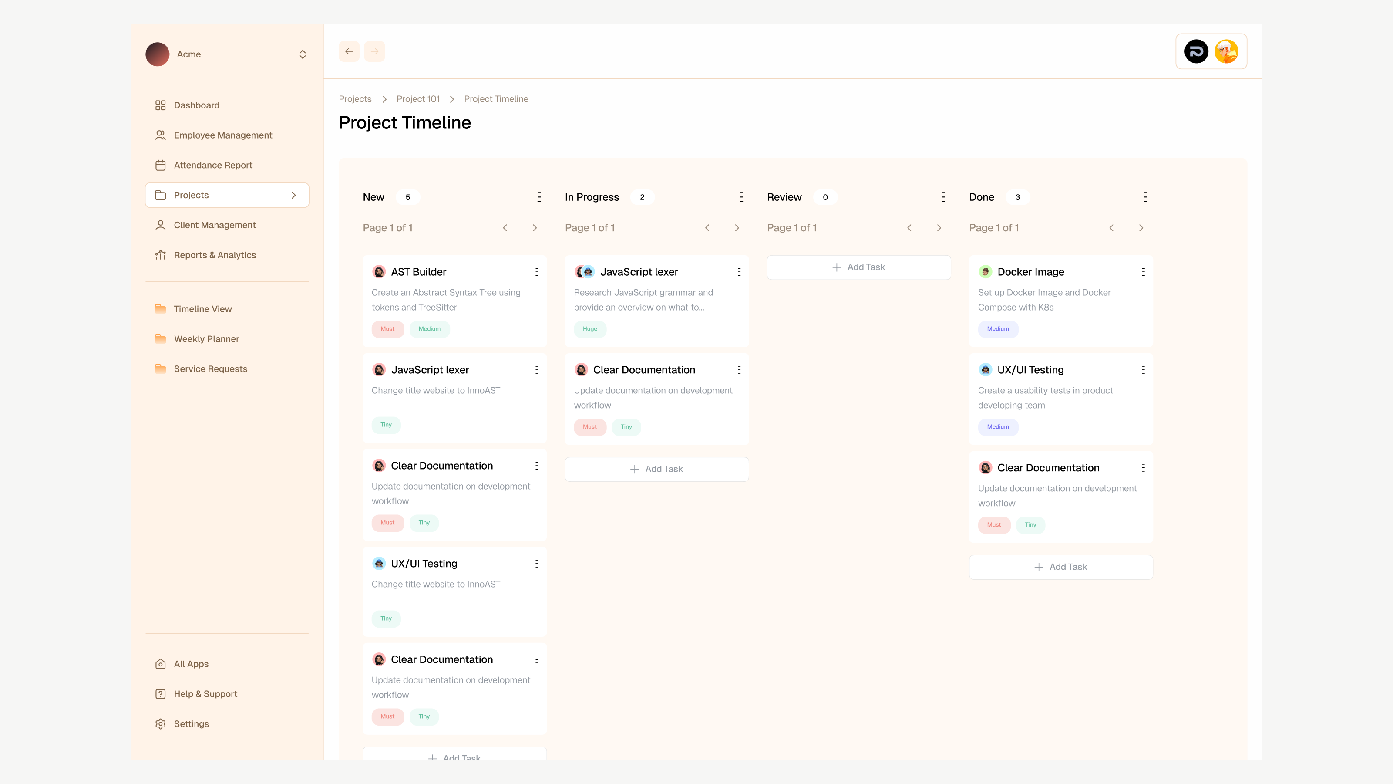Select Weekly Planner in sidebar
The height and width of the screenshot is (784, 1393).
click(x=206, y=339)
